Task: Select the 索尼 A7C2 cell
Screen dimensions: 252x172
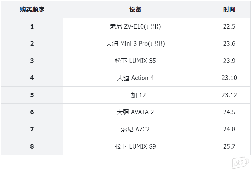Action: click(135, 129)
